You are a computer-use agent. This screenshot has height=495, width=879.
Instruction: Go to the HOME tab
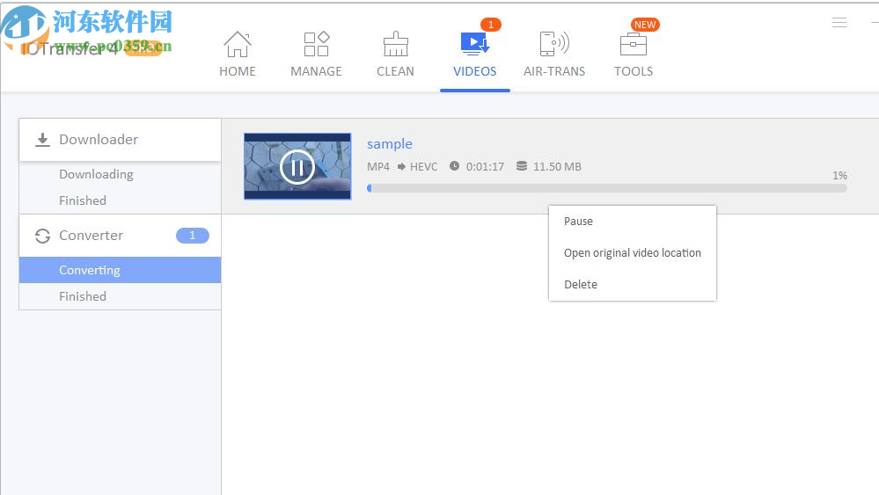[x=238, y=55]
